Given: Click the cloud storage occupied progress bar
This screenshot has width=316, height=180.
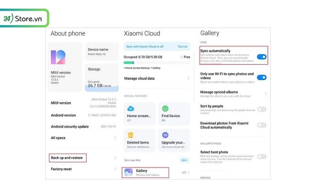Looking at the screenshot, I should 157,63.
